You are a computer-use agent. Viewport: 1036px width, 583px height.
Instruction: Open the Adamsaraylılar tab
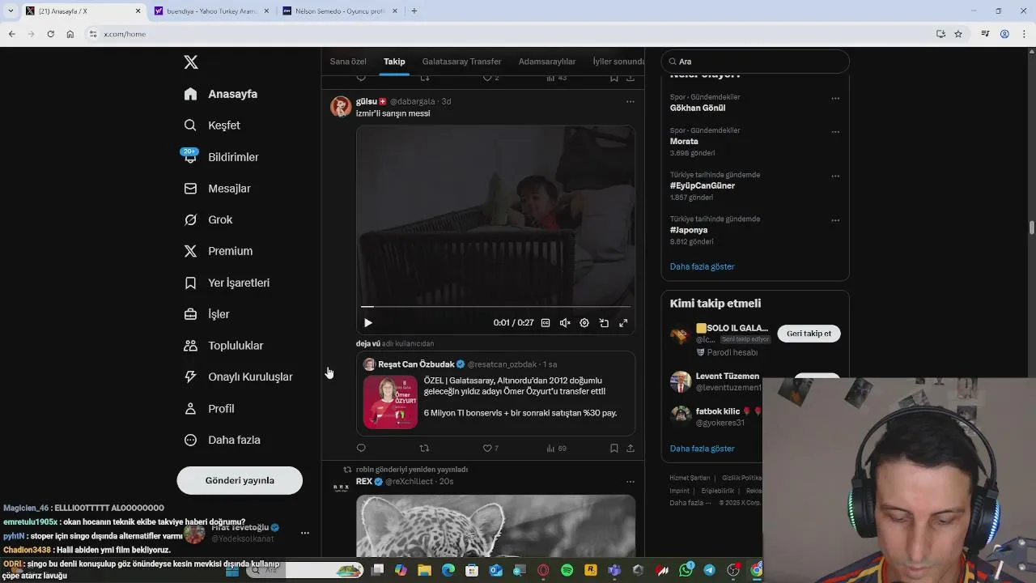pyautogui.click(x=547, y=62)
